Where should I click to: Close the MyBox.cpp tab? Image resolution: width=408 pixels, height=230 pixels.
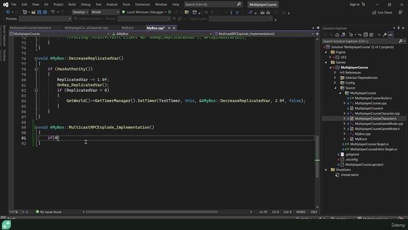coord(174,28)
